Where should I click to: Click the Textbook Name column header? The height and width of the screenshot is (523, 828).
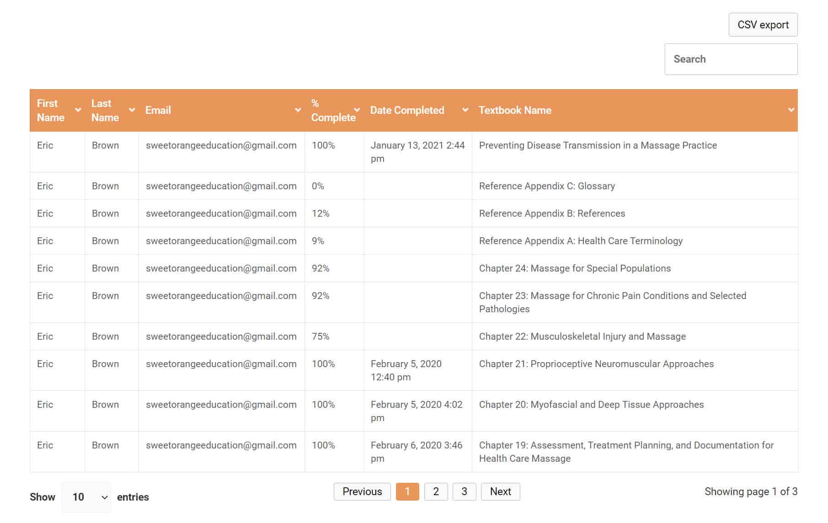(515, 110)
